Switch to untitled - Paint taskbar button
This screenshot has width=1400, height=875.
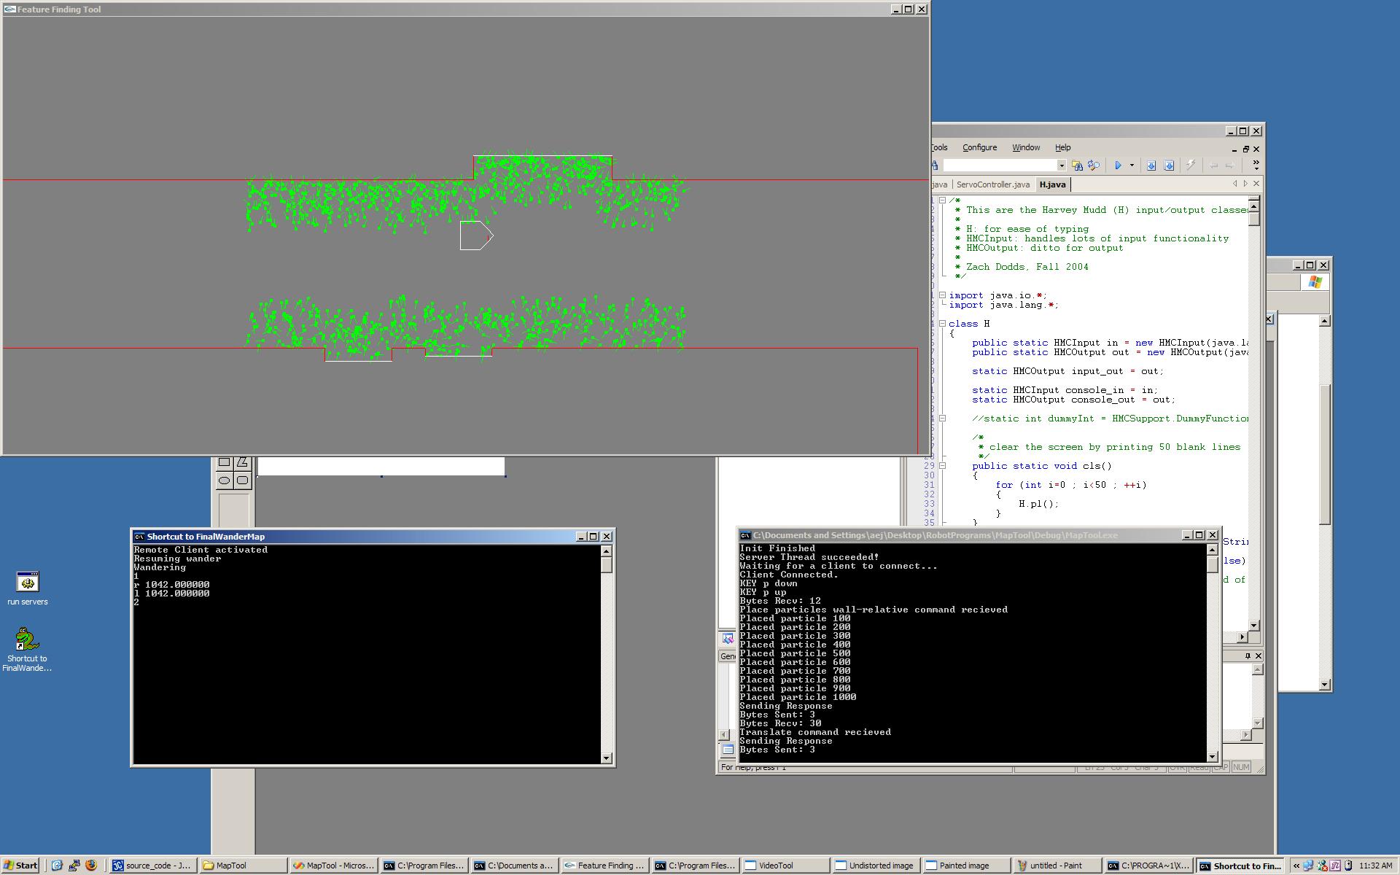tap(1057, 866)
